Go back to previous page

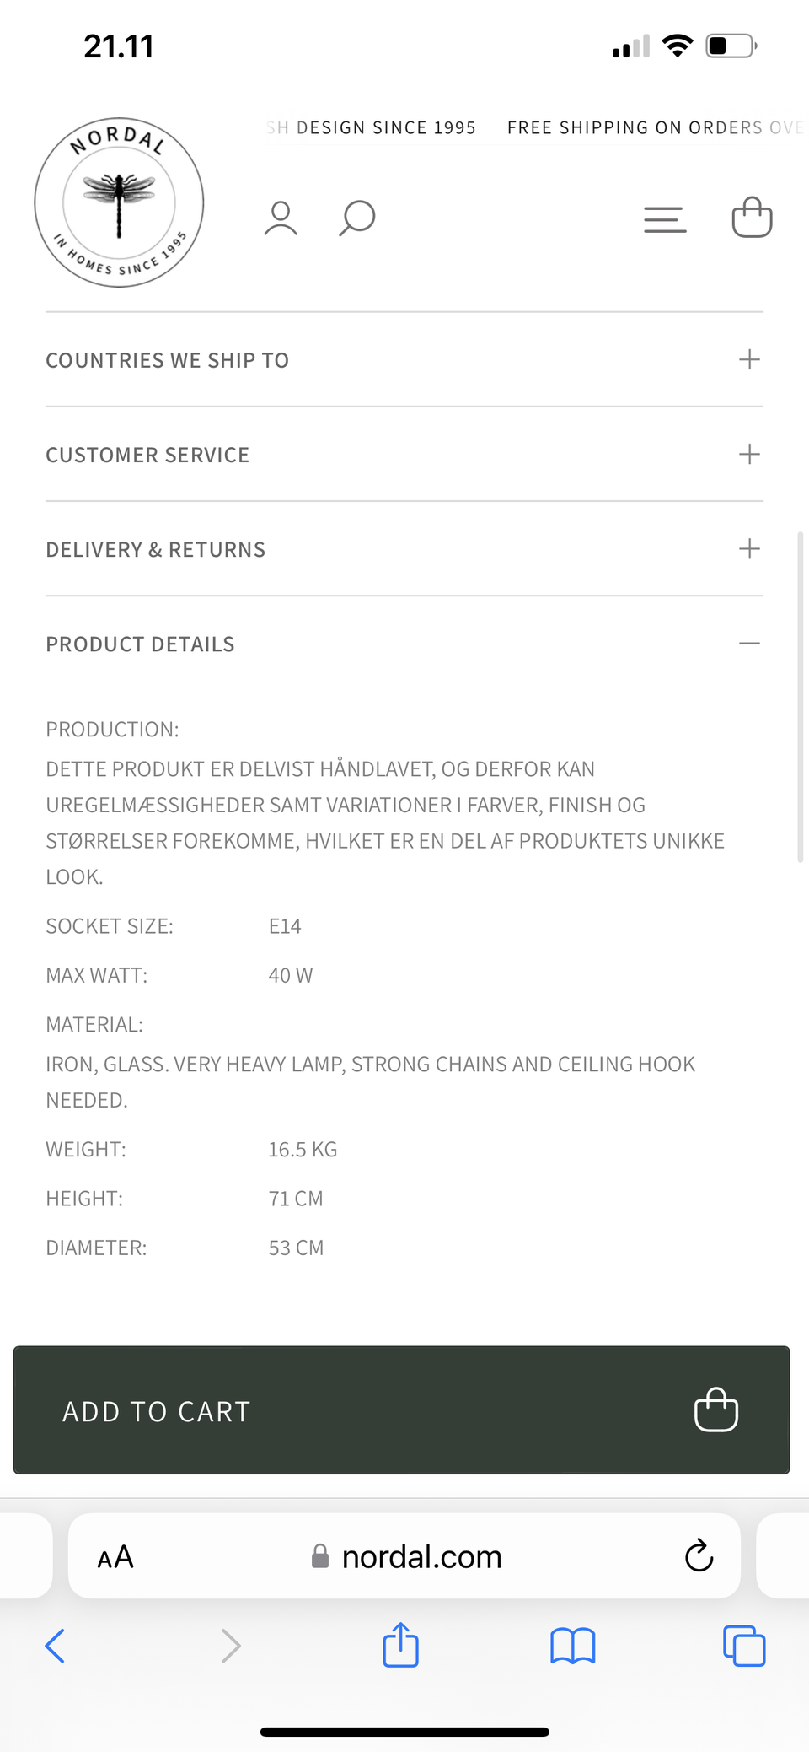point(56,1646)
